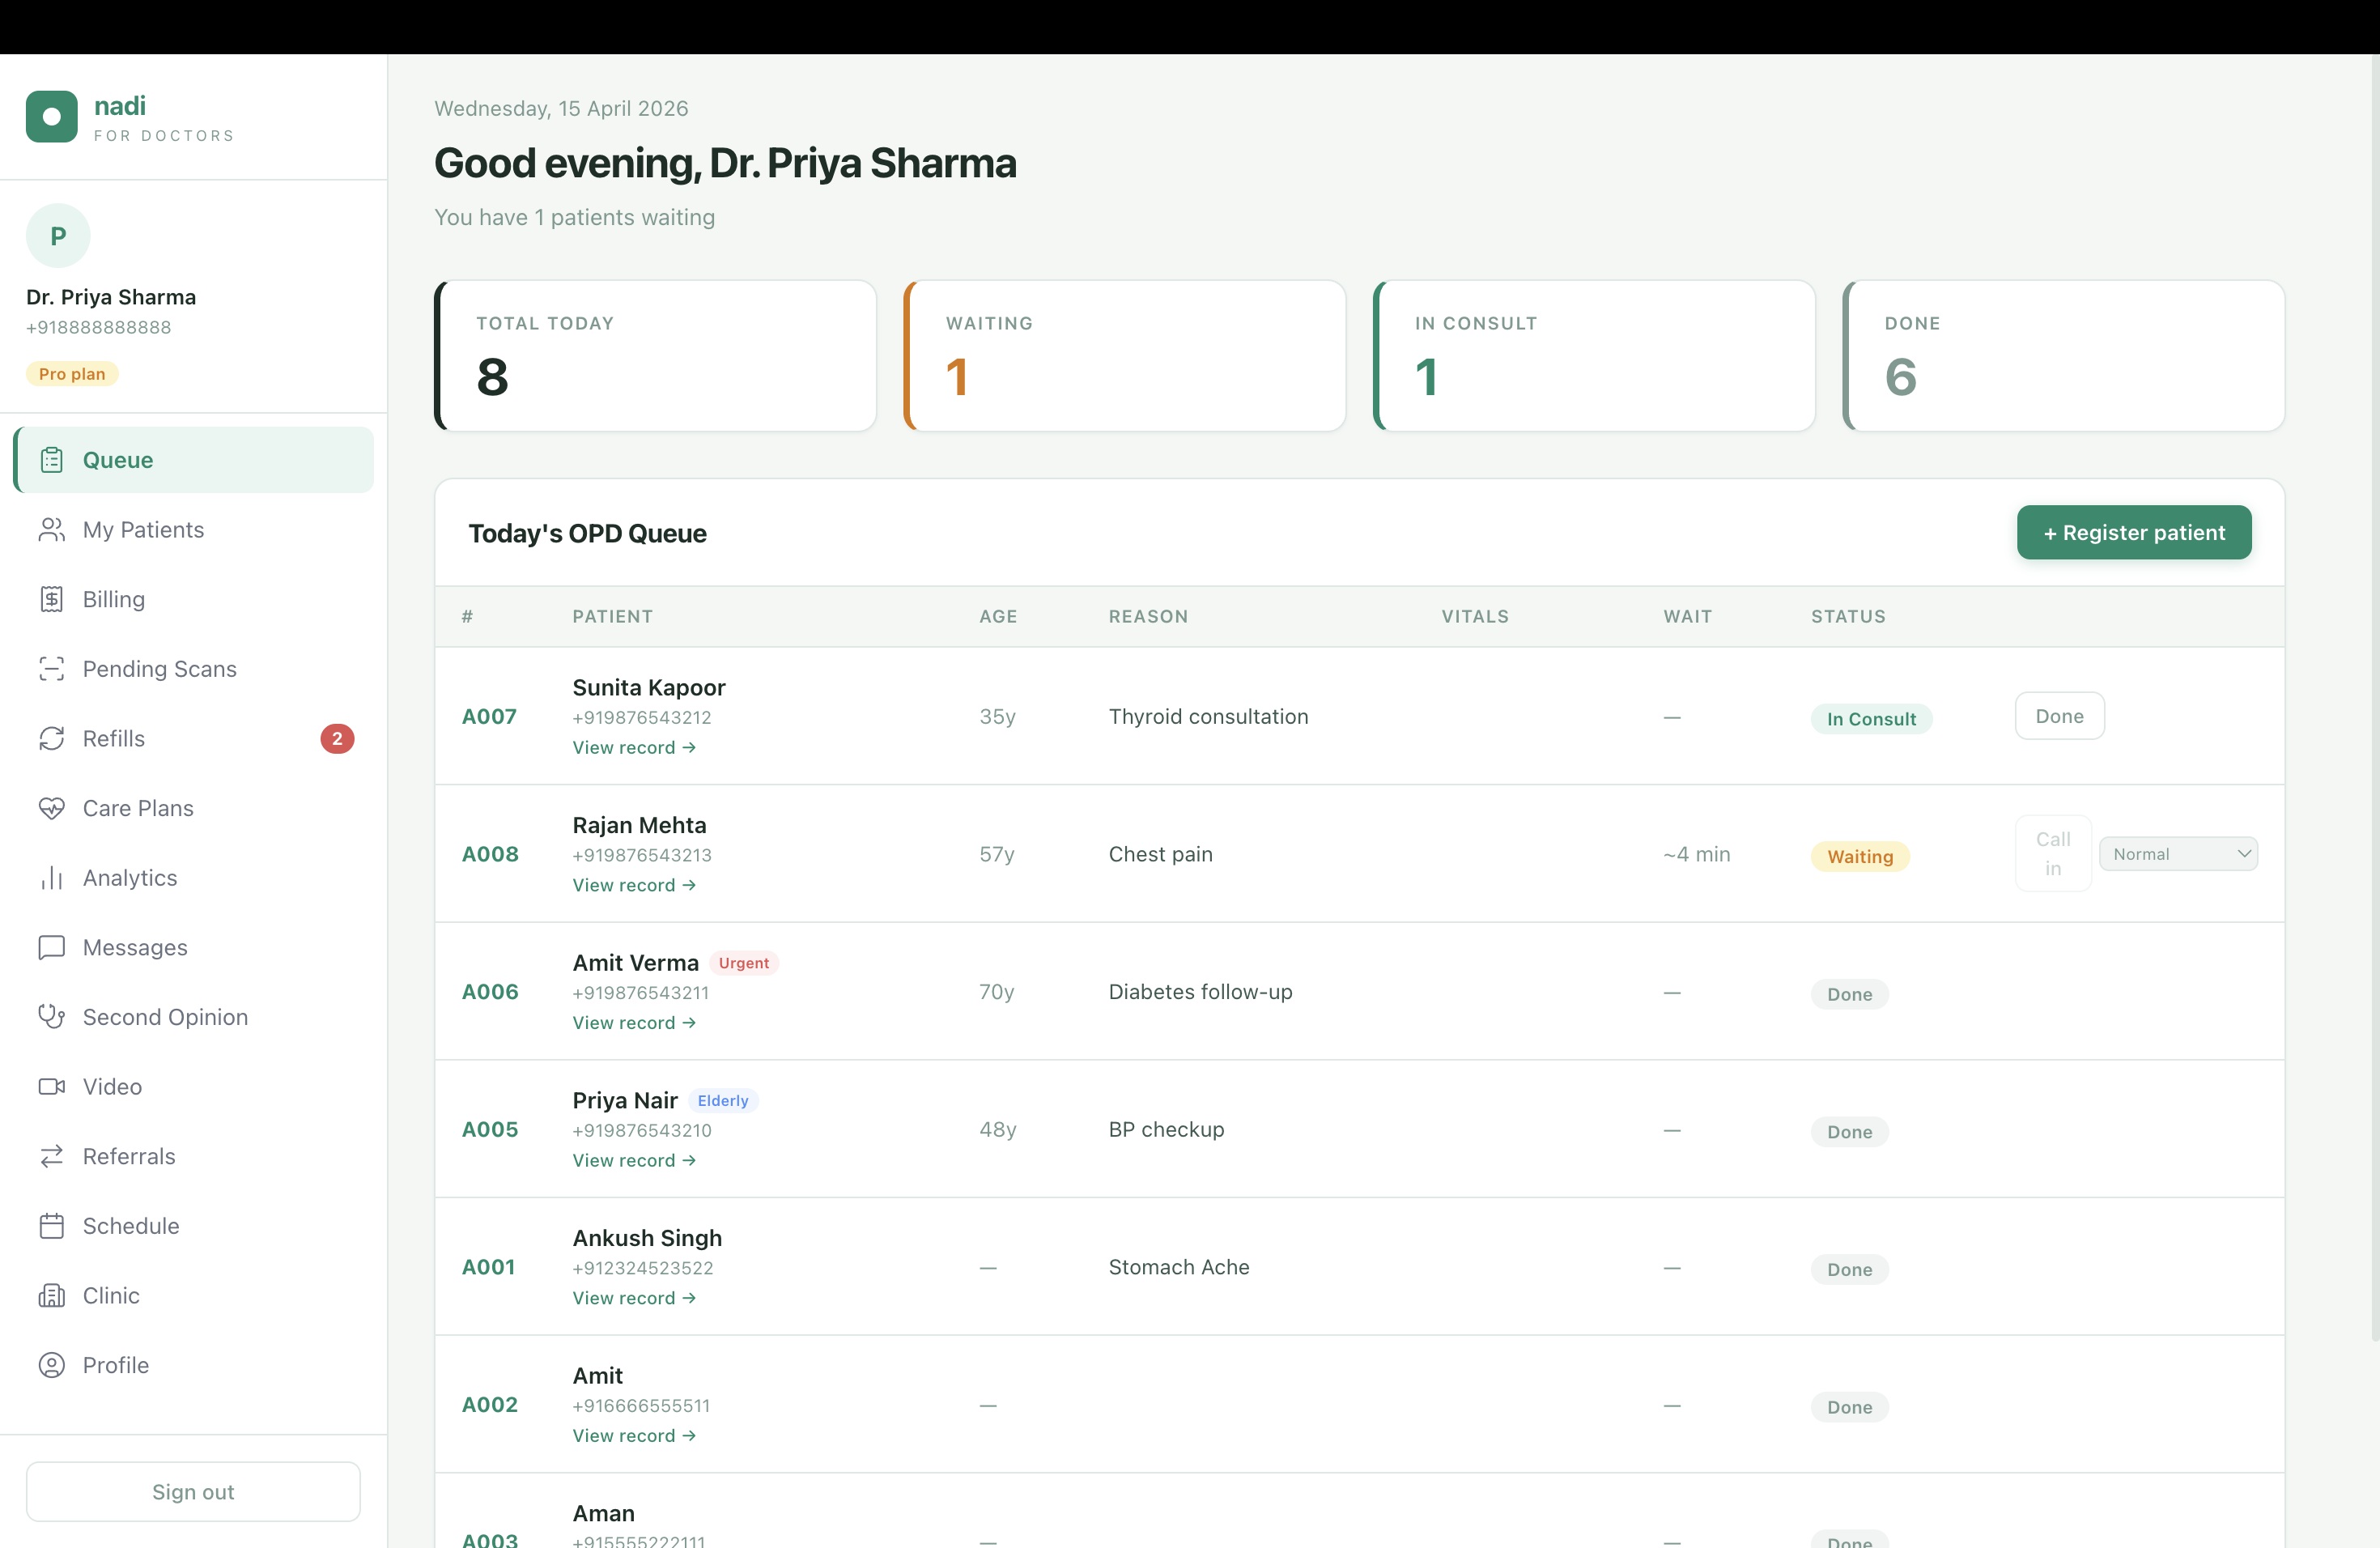Click the Diabetes follow-up reason
2380x1548 pixels.
tap(1200, 992)
